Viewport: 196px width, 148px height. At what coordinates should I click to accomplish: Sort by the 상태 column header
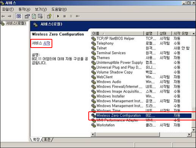165,34
